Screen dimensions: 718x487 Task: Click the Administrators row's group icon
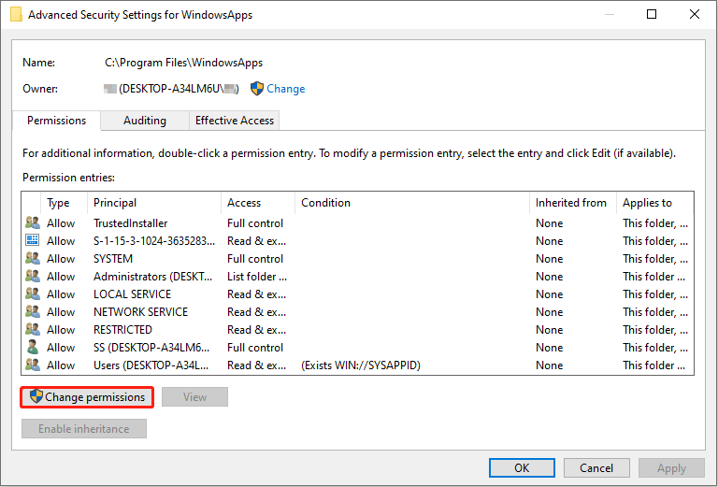(33, 276)
